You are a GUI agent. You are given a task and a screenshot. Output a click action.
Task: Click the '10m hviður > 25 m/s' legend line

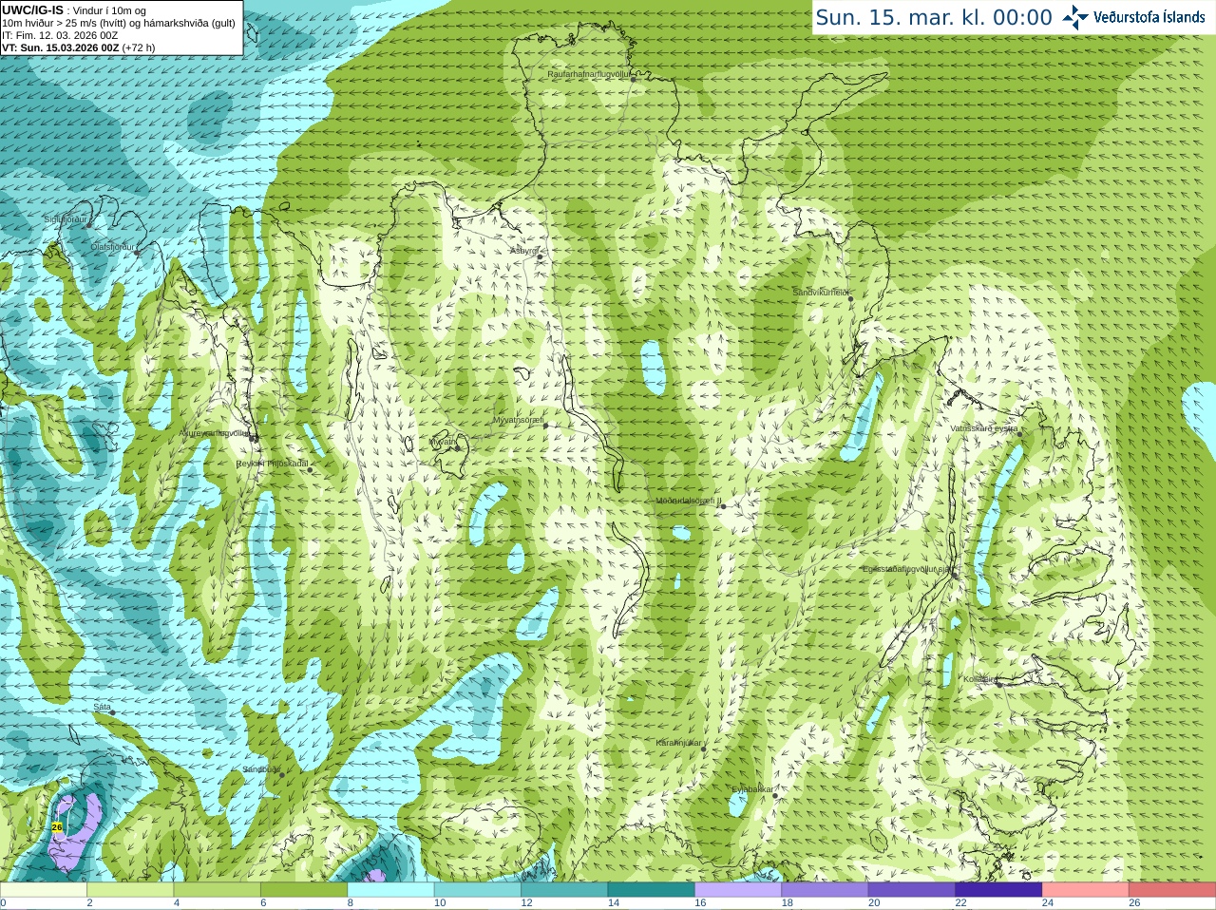pyautogui.click(x=119, y=23)
